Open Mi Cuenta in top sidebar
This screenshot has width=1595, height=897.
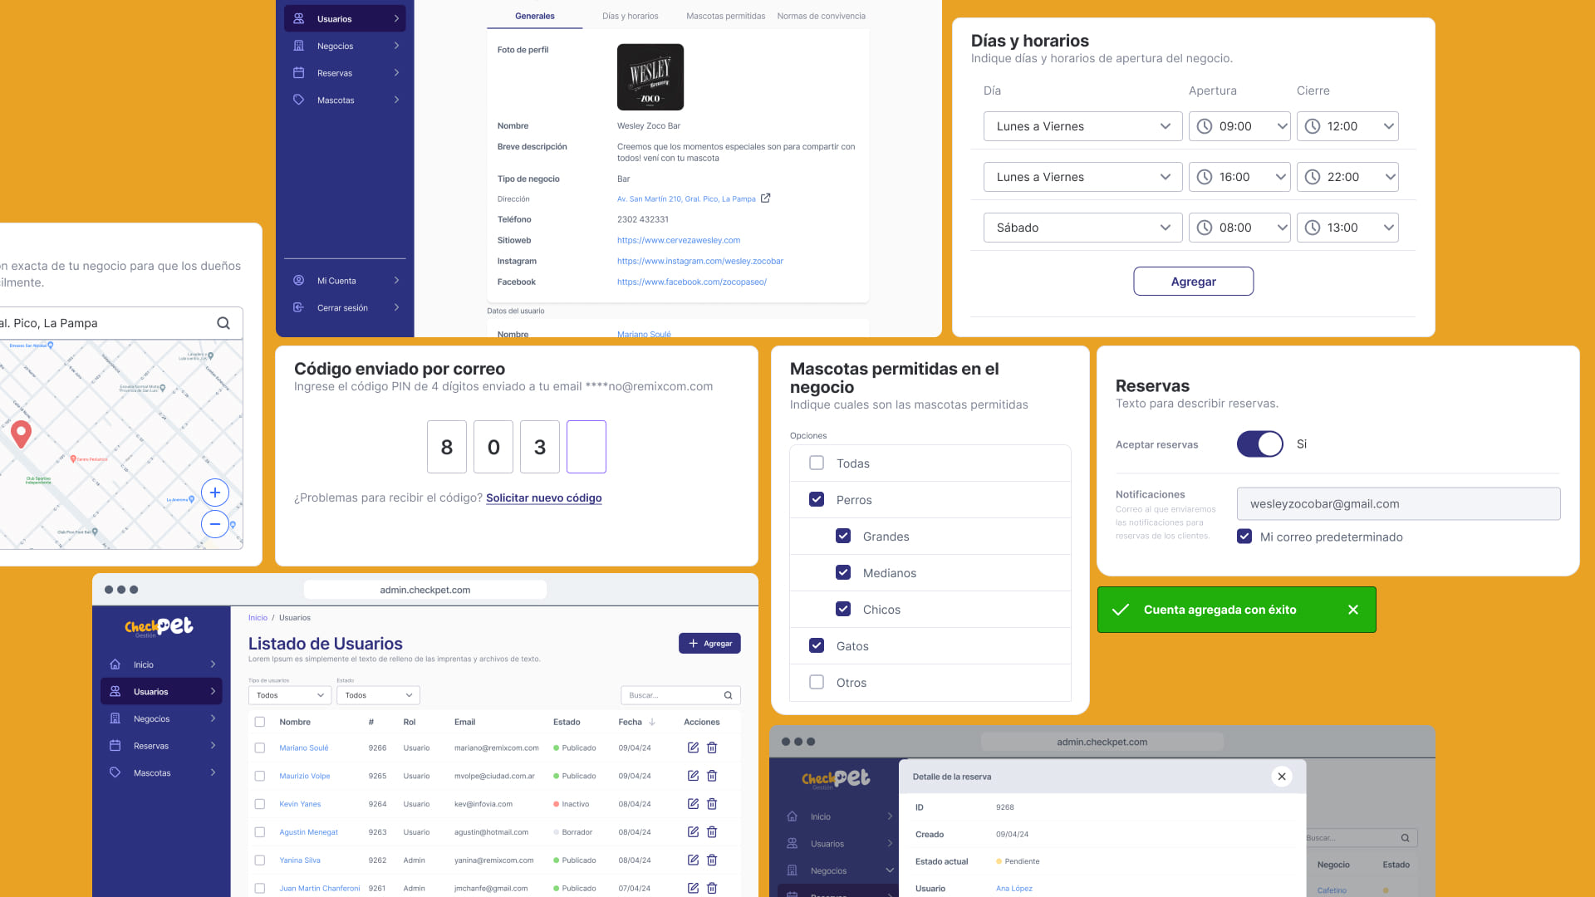pyautogui.click(x=345, y=281)
